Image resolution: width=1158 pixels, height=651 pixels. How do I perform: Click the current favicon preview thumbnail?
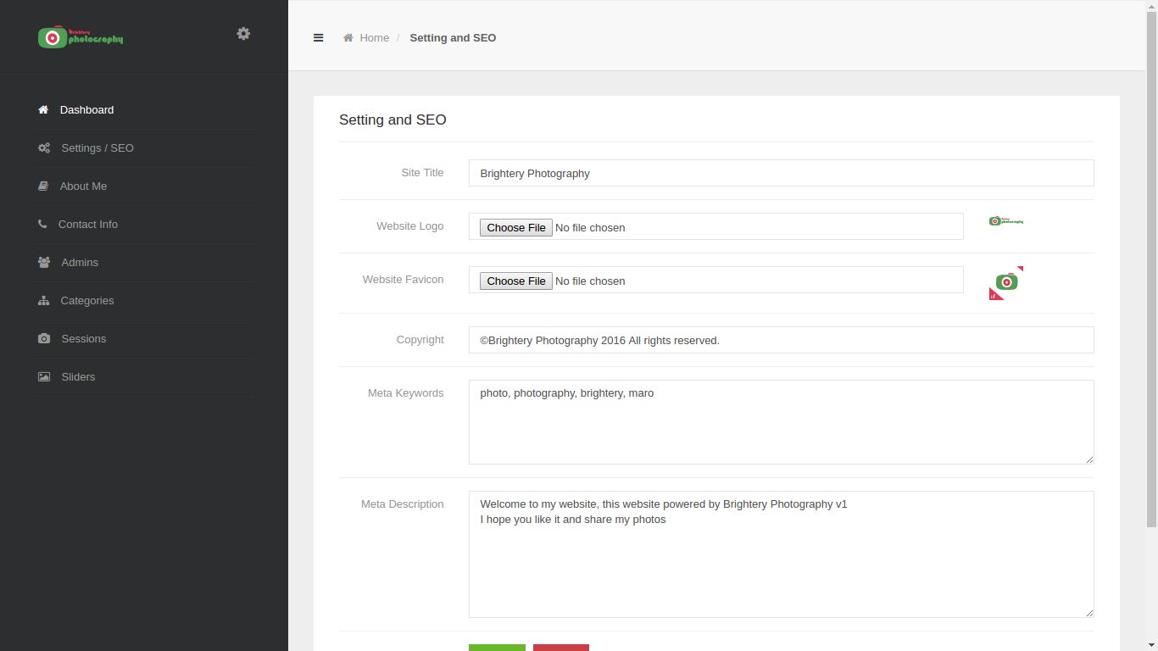(1006, 282)
